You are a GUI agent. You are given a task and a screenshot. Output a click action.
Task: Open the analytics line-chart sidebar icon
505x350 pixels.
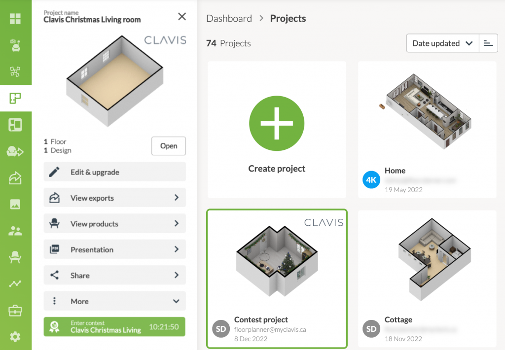pyautogui.click(x=15, y=283)
